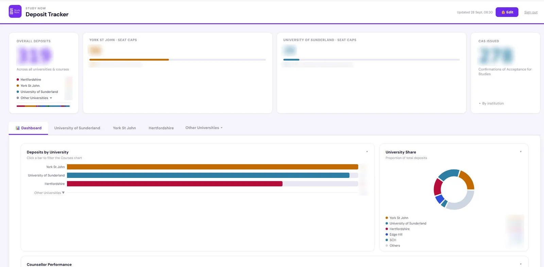544x267 pixels.
Task: Click Hertfordshire in Overall Deposits legend
Action: (29, 80)
